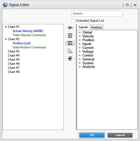Click the Signal Editor app logo icon
140x141 pixels.
(5, 5)
